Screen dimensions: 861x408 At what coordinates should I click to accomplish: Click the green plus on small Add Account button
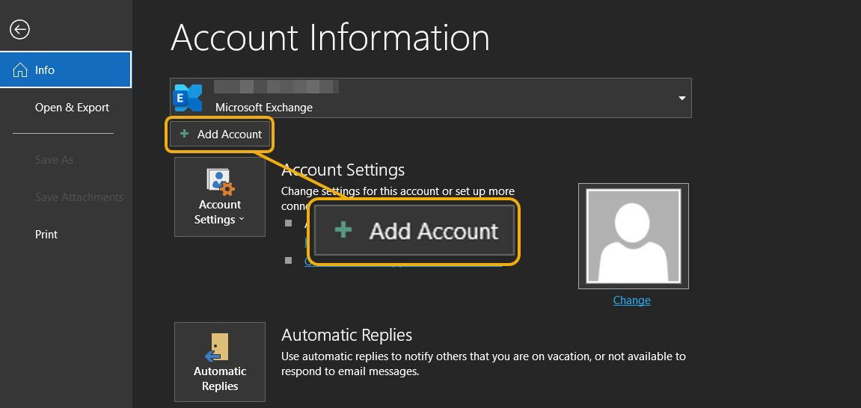tap(185, 133)
